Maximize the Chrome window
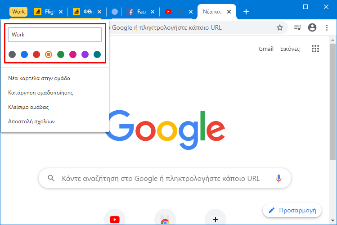 point(306,7)
